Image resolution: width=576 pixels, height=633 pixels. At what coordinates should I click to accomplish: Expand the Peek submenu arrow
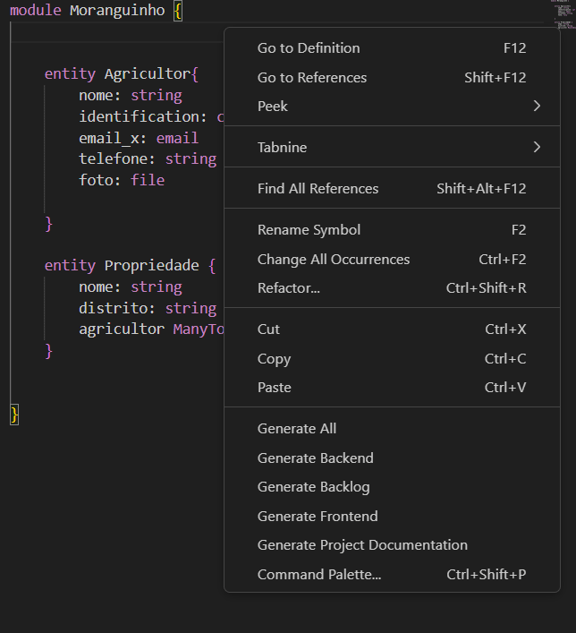click(537, 107)
